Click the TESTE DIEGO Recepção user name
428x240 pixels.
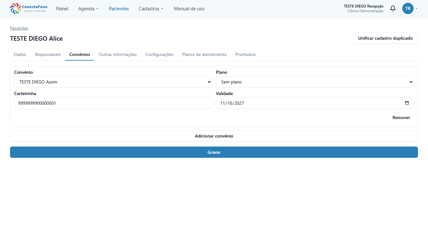(x=363, y=6)
